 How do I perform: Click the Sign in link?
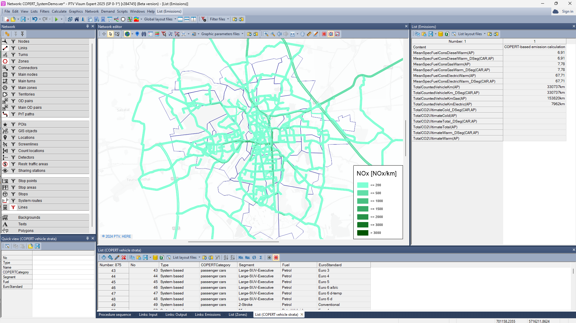point(568,11)
